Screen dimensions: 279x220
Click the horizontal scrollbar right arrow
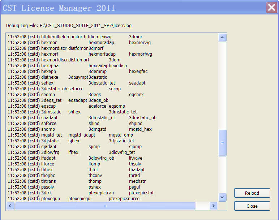[x=213, y=206]
